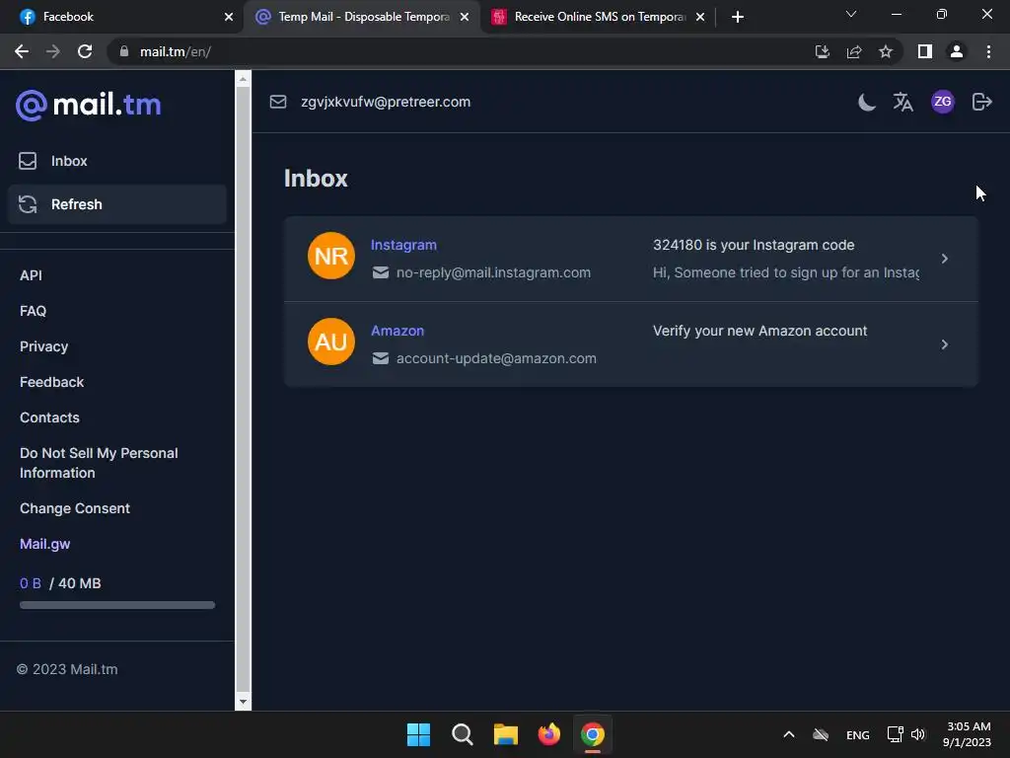This screenshot has height=758, width=1010.
Task: Open Windows Start menu
Action: 418,734
